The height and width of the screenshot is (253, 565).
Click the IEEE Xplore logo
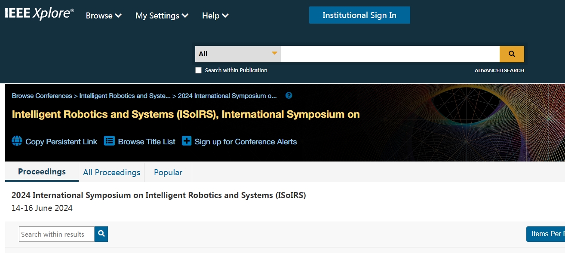39,14
